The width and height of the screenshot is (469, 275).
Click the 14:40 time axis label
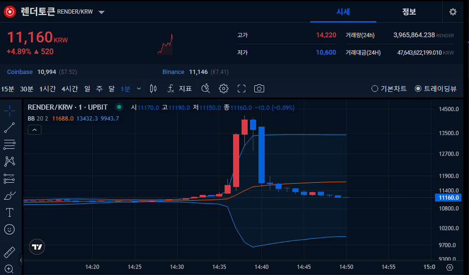261,267
